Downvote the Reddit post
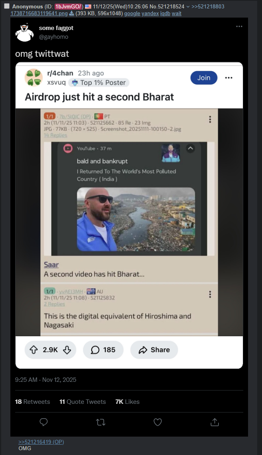Image resolution: width=262 pixels, height=455 pixels. click(x=67, y=350)
